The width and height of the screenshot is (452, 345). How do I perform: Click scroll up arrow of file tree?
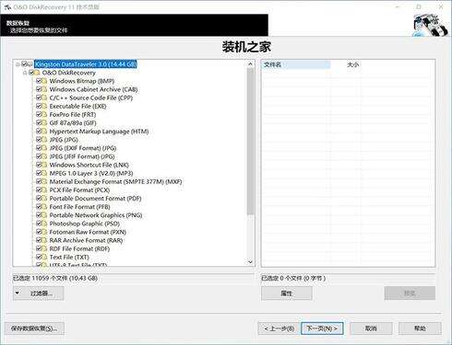coord(250,63)
